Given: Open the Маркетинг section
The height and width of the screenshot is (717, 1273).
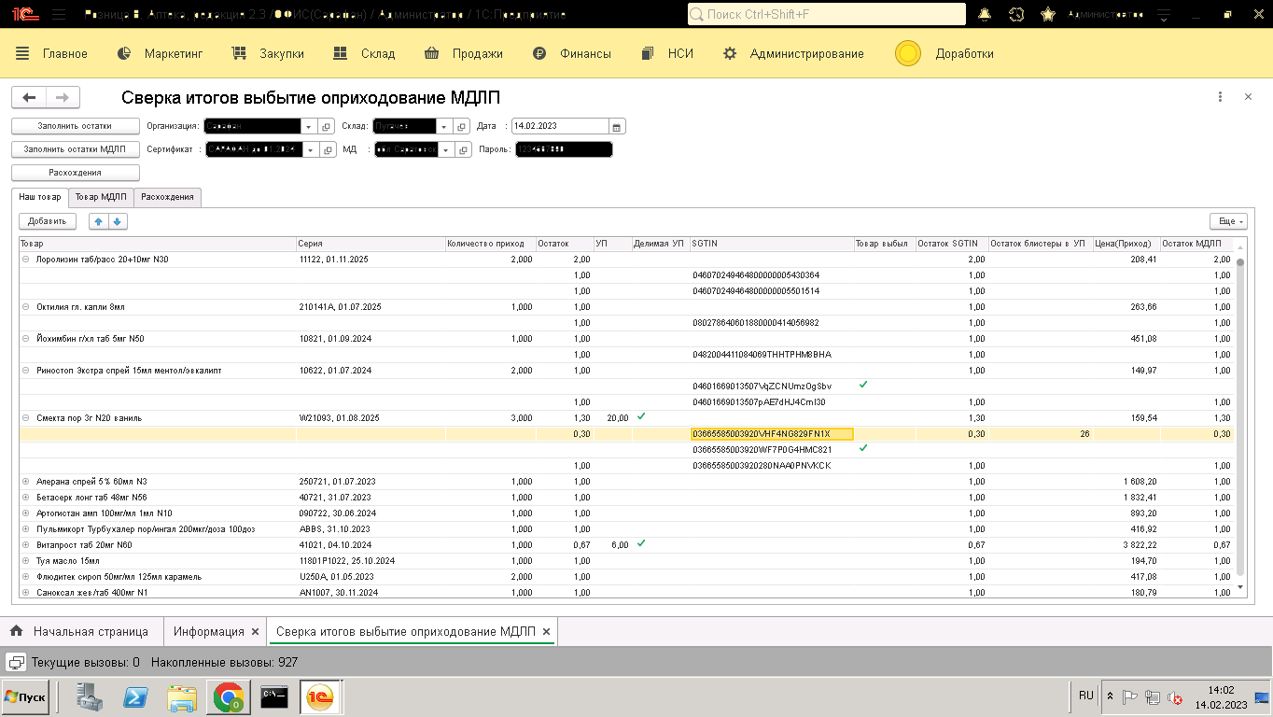Looking at the screenshot, I should coord(160,54).
